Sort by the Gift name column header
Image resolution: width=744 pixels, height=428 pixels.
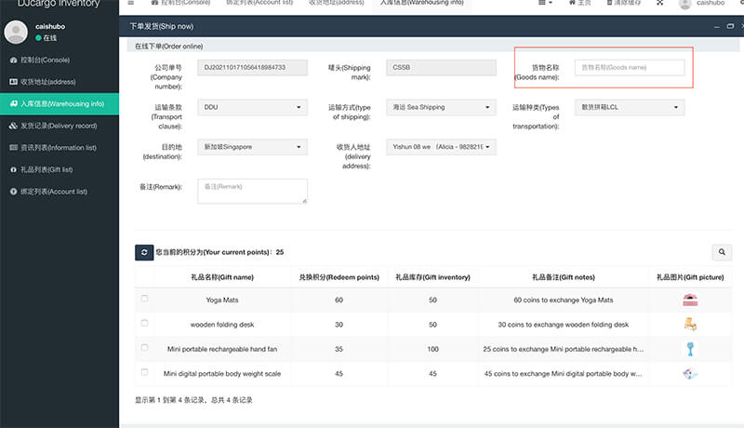point(222,277)
